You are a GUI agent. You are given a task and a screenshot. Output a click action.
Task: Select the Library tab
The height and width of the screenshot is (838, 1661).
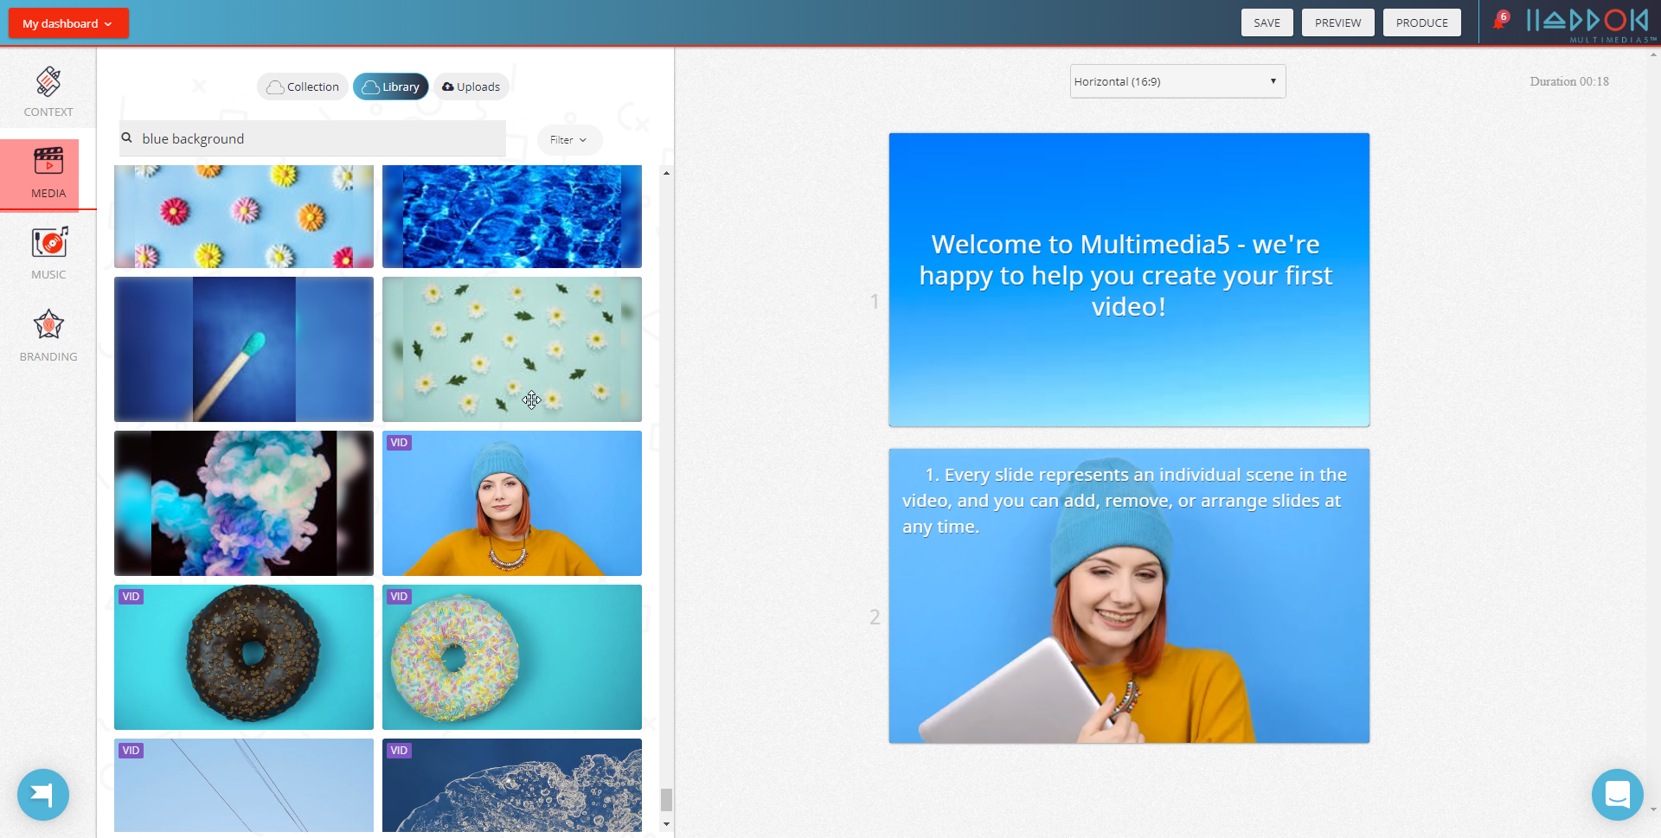pos(391,86)
